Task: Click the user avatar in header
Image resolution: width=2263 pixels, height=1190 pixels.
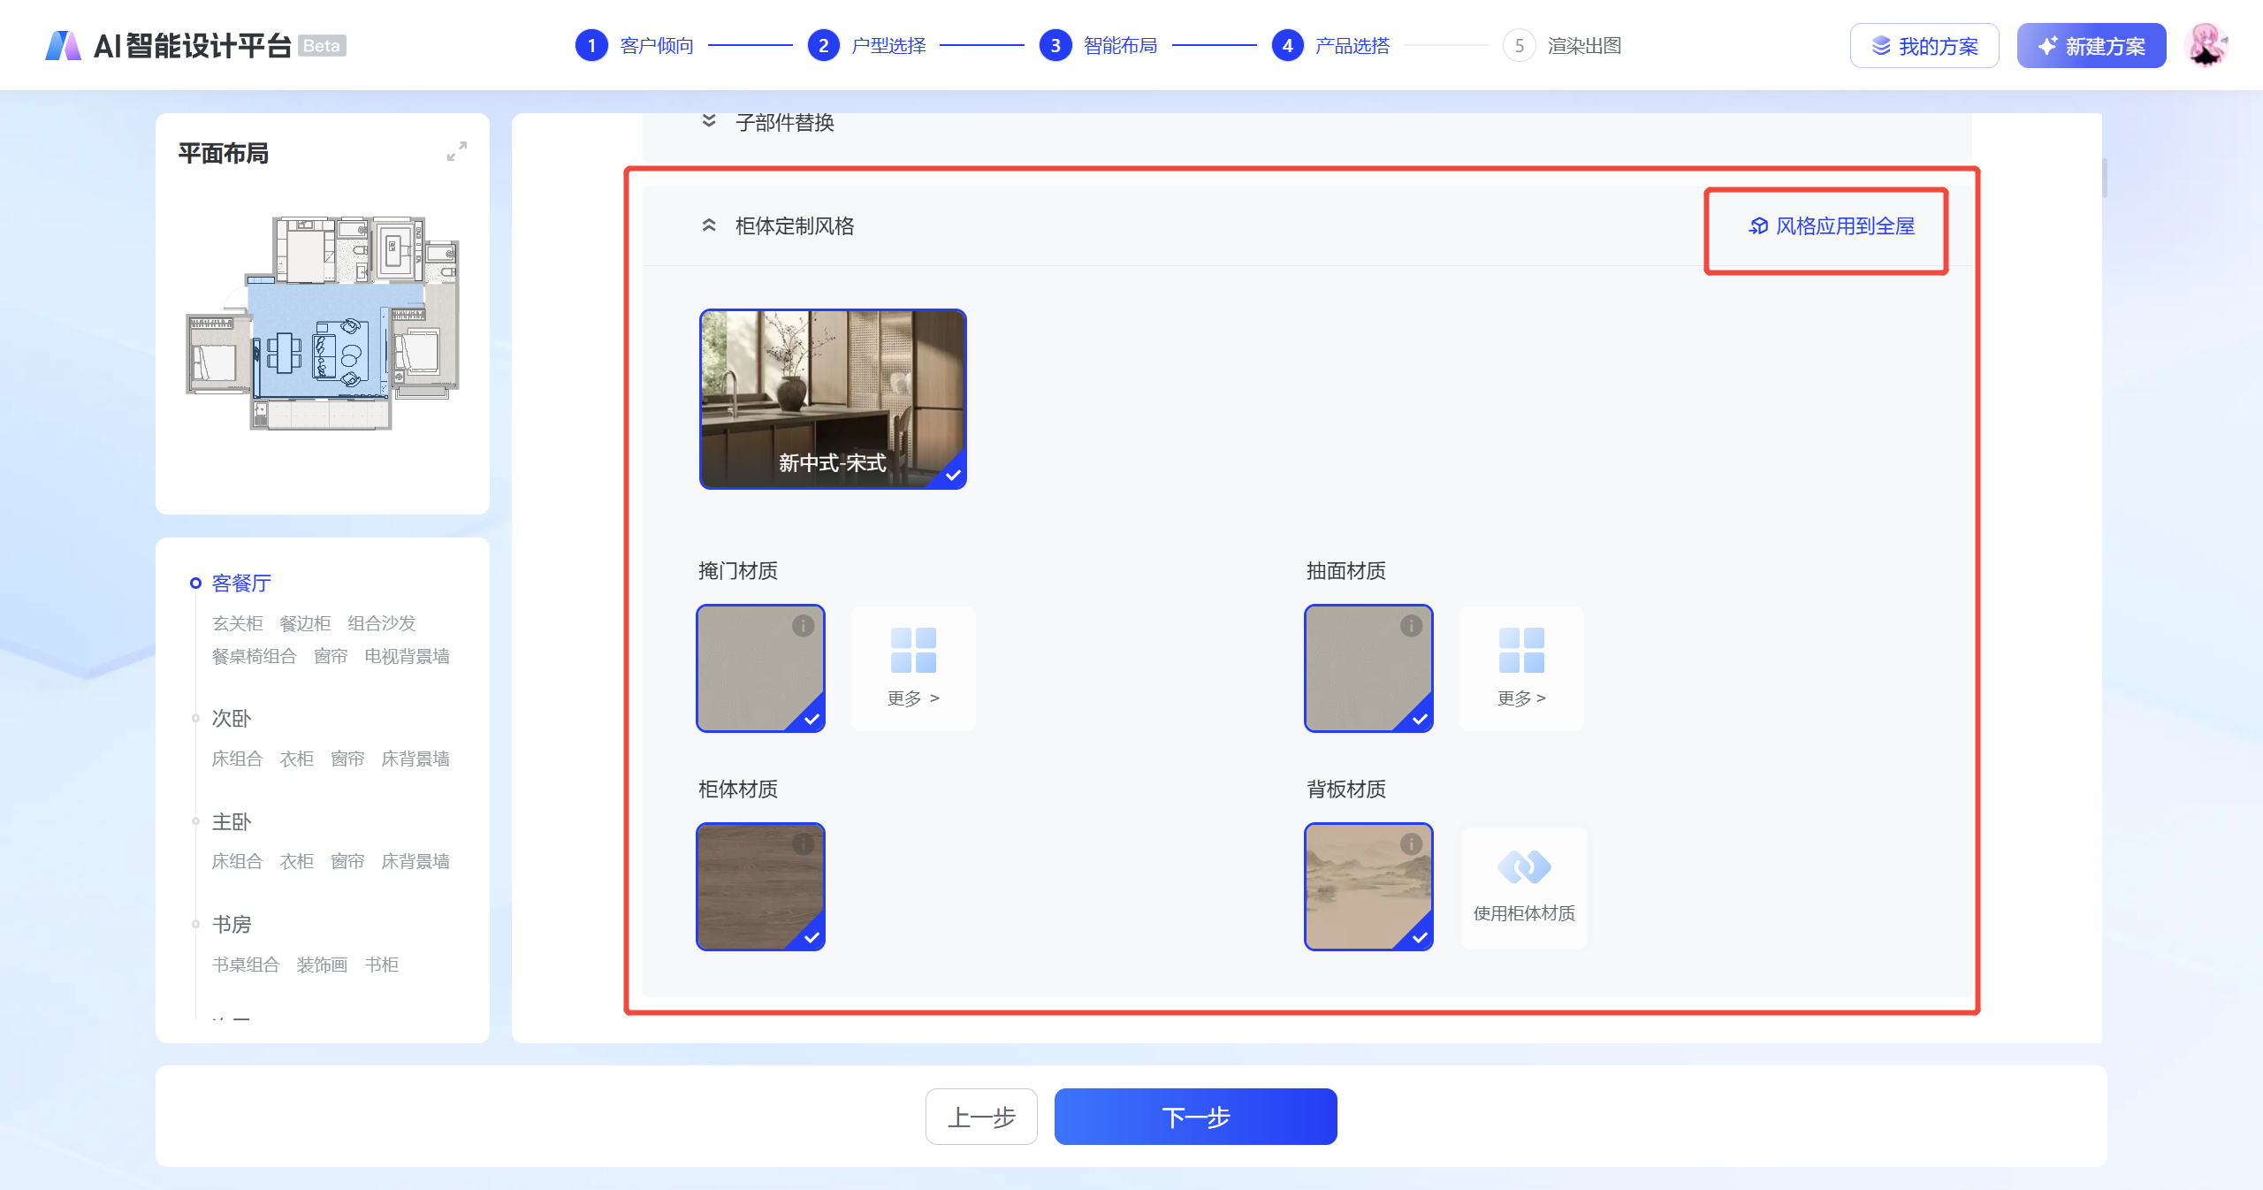Action: 2205,45
